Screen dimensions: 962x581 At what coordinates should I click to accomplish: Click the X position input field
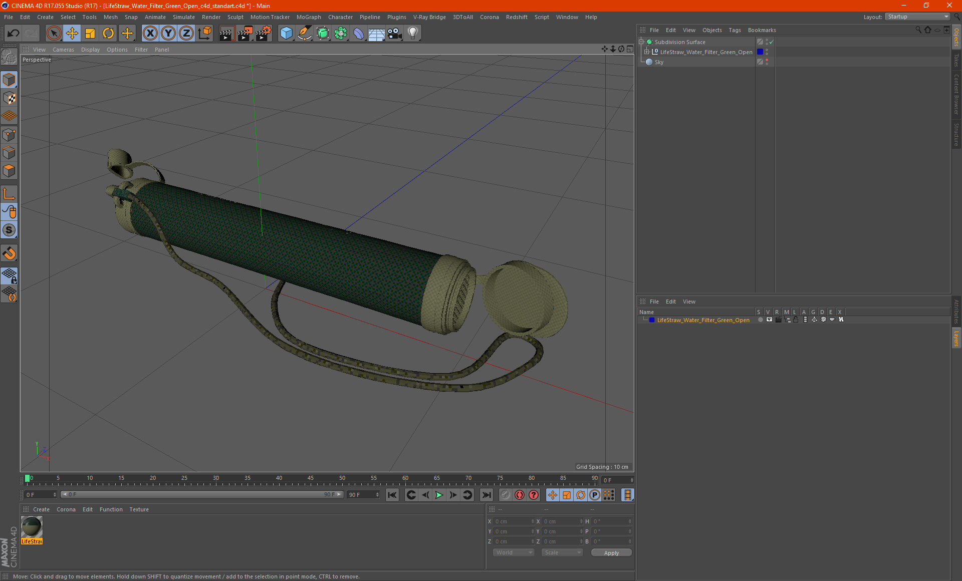[515, 521]
